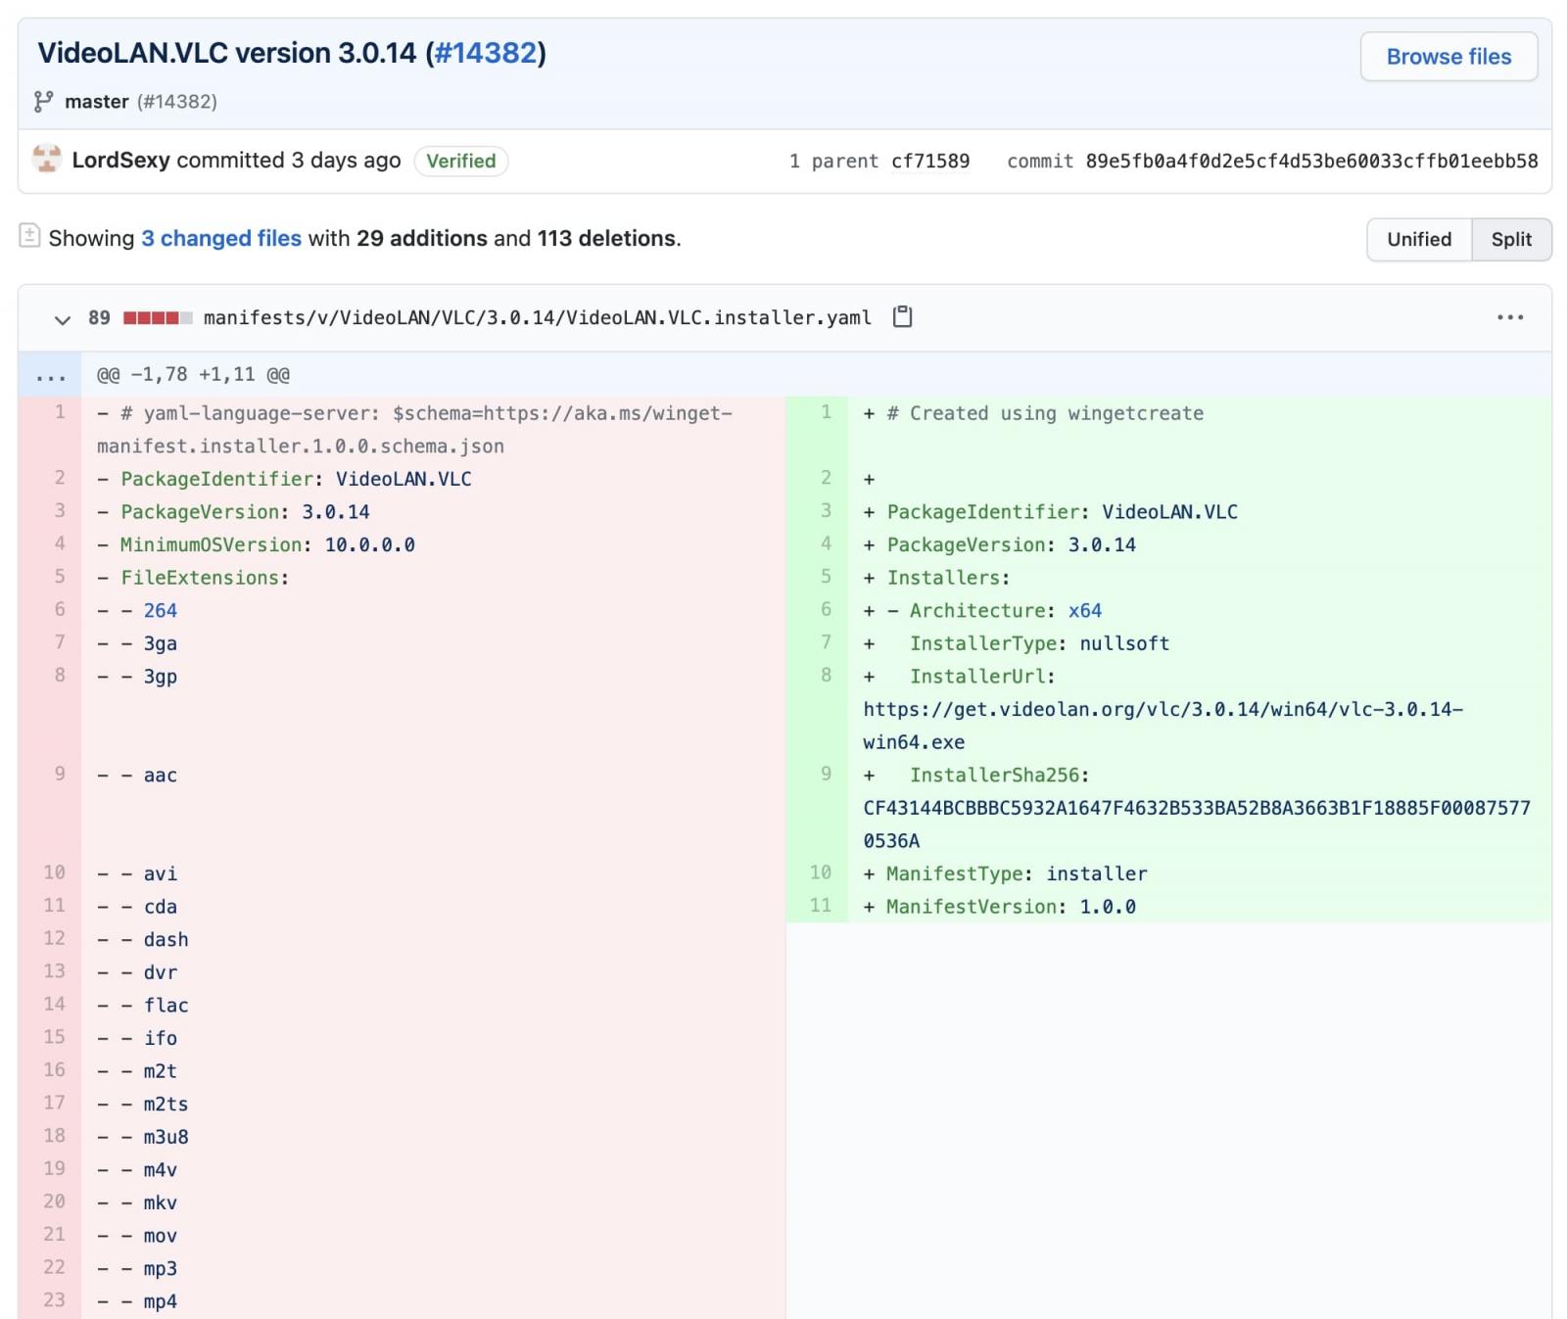Show the Verified signature badge details
The width and height of the screenshot is (1567, 1319).
tap(460, 161)
